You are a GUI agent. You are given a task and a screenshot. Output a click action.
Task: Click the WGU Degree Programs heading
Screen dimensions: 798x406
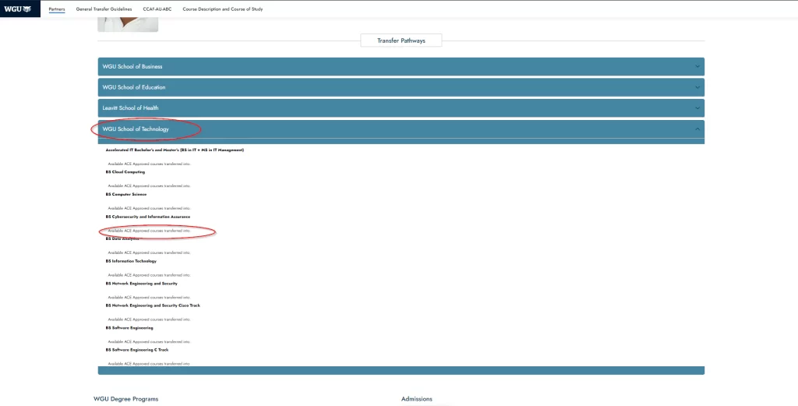point(125,399)
